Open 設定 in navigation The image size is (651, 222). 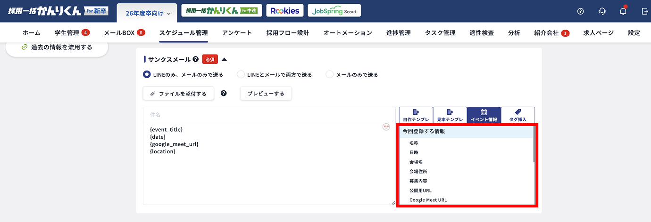pyautogui.click(x=634, y=33)
